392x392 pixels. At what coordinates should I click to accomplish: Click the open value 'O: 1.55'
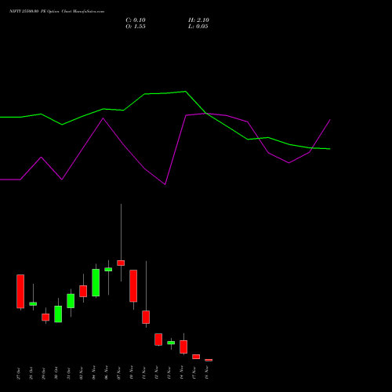[136, 27]
